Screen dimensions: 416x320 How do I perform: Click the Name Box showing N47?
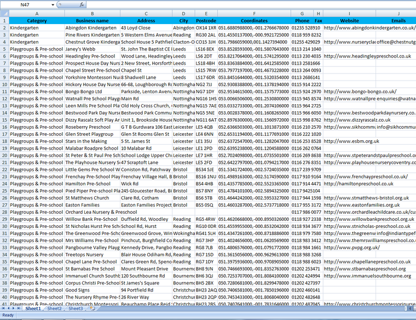point(25,5)
